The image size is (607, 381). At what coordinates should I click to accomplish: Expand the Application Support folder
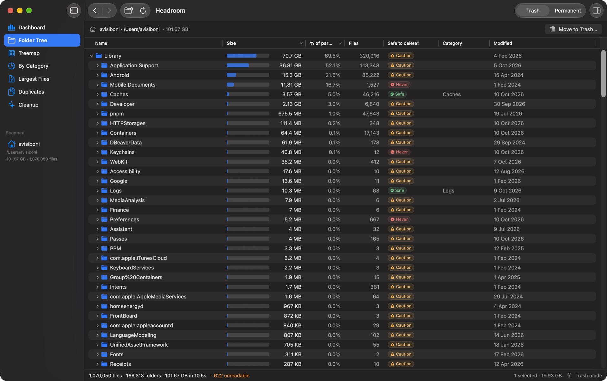click(97, 65)
